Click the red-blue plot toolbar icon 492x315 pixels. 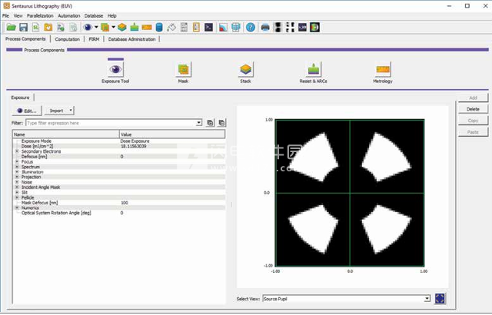tap(223, 28)
